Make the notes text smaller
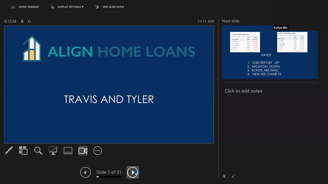Screen dimensions: 328x184 [233, 176]
